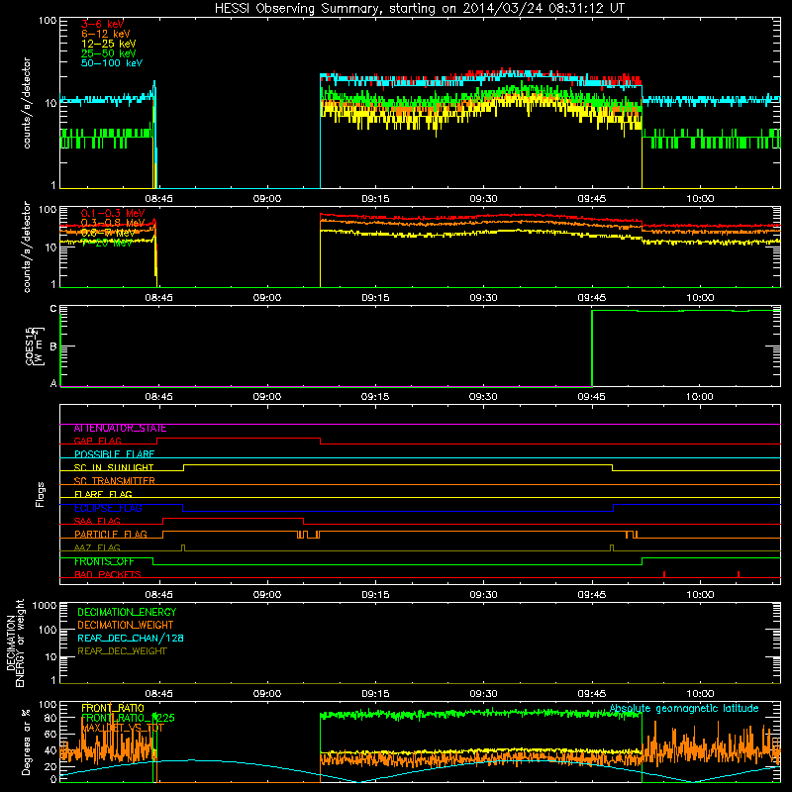Click the A47_FLAG pulse near 09:47
Viewport: 792px width, 792px height.
point(612,548)
